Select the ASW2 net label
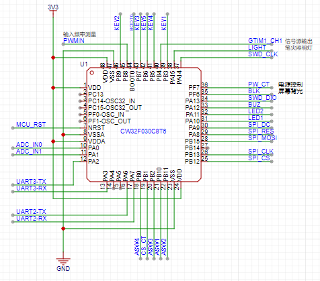The height and width of the screenshot is (281, 320). (x=164, y=247)
